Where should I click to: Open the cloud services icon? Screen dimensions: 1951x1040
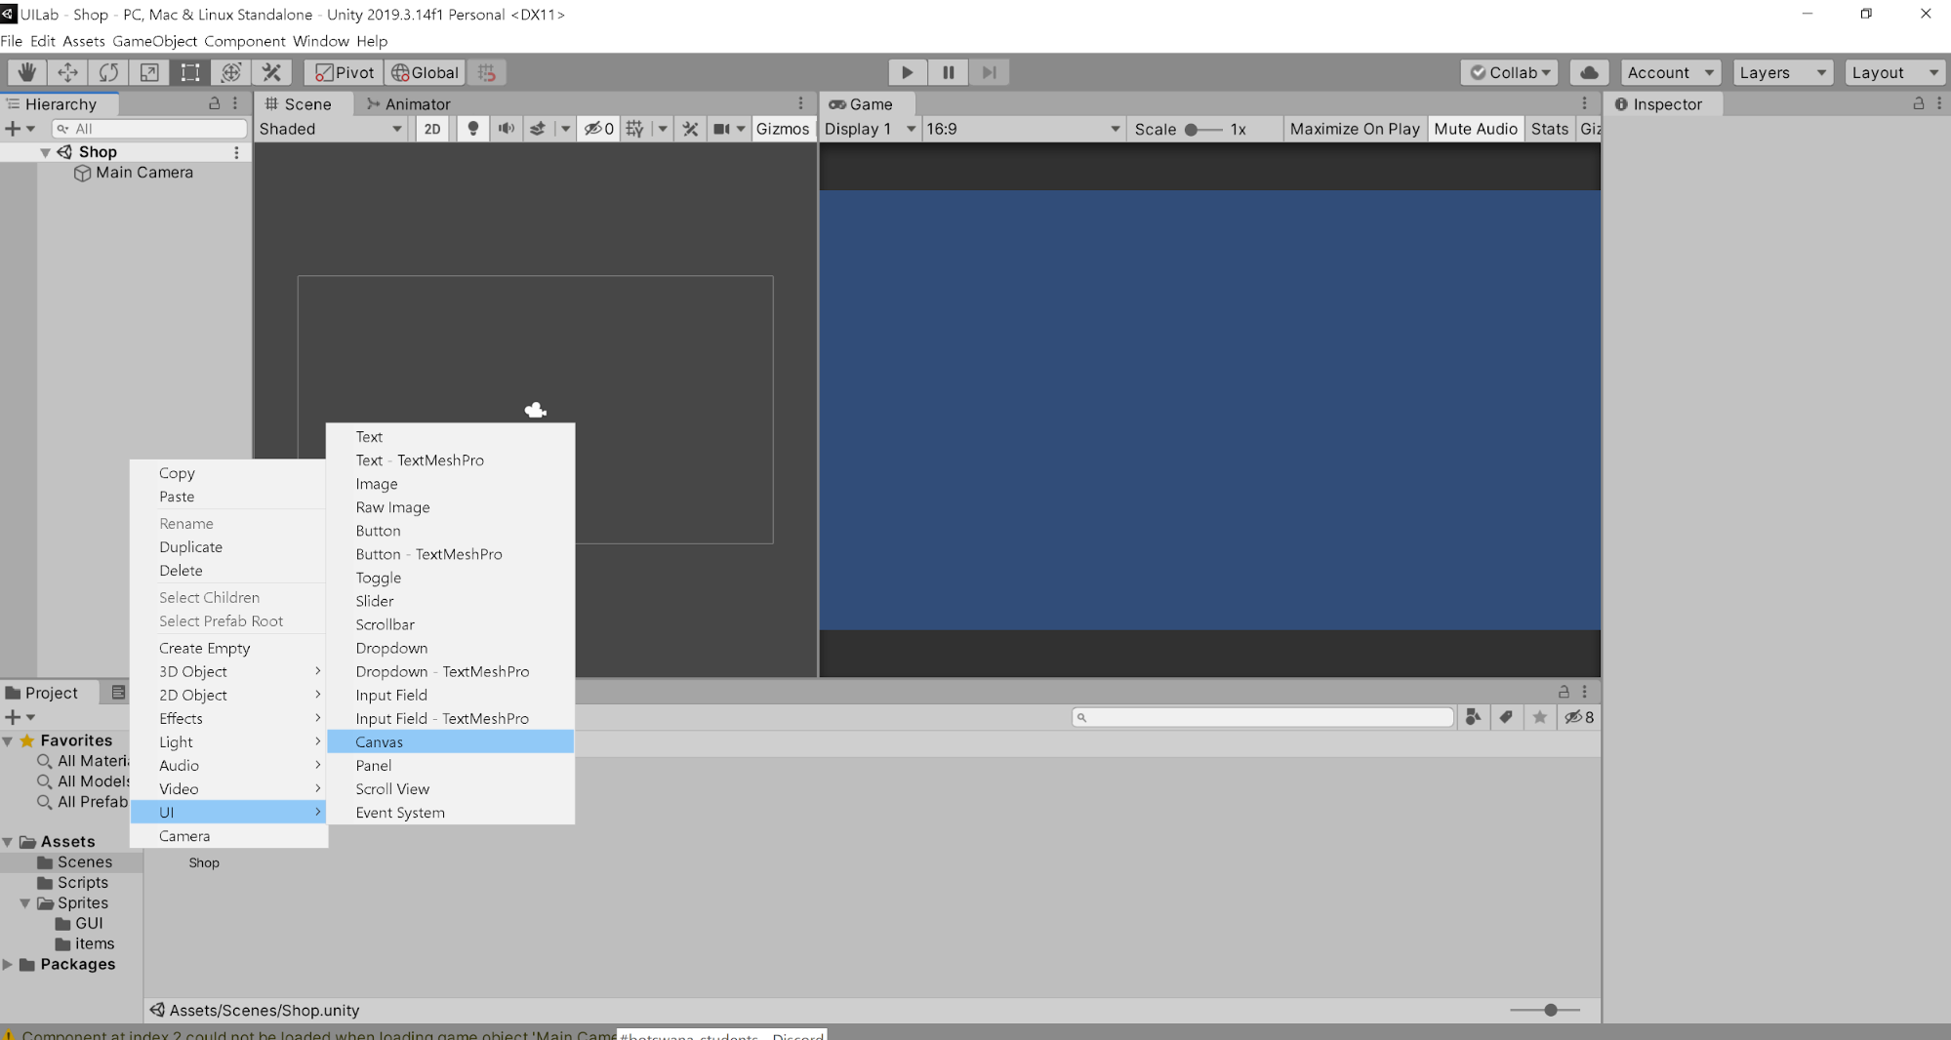pyautogui.click(x=1589, y=72)
